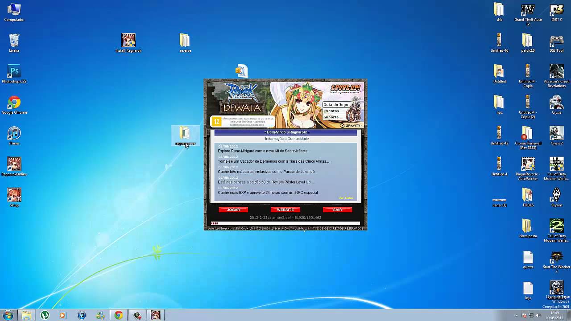Click the Level Up! logo in the patcher
Viewport: 571px width, 321px height.
pyautogui.click(x=345, y=89)
